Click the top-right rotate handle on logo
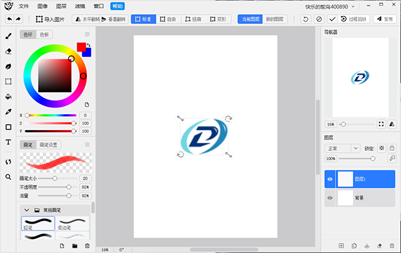Image resolution: width=401 pixels, height=253 pixels. click(x=228, y=118)
